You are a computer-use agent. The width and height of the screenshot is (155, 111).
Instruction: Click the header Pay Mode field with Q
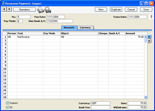20,21
